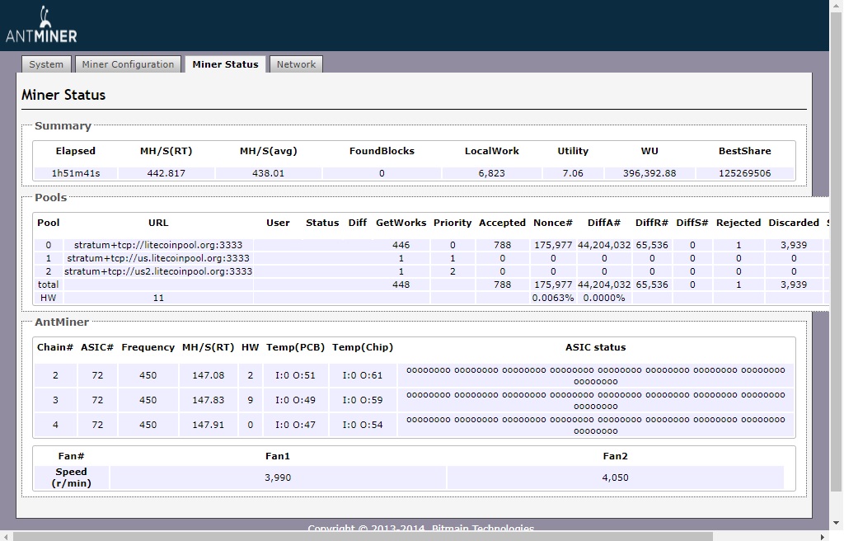This screenshot has width=844, height=541.
Task: Select chain 2 hashrate value 147.08
Action: click(x=209, y=375)
